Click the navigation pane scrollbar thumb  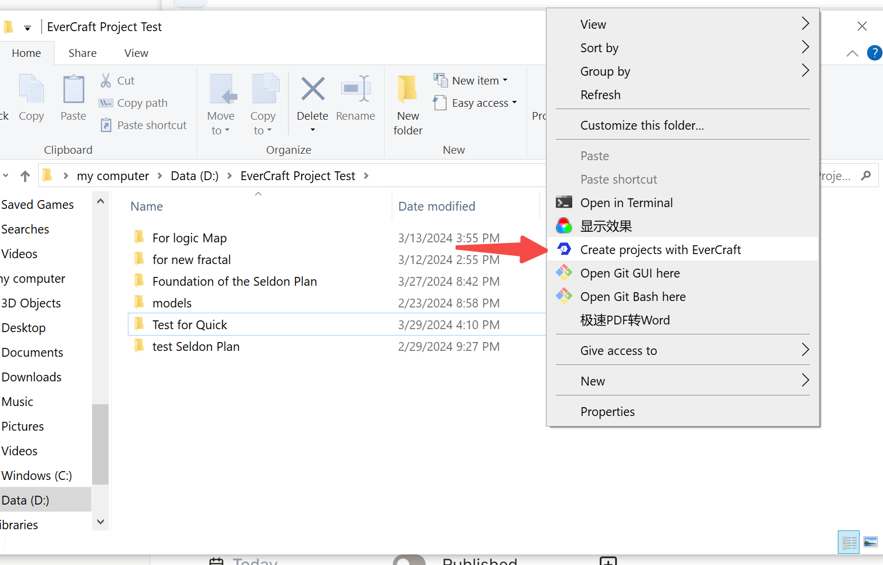point(100,444)
